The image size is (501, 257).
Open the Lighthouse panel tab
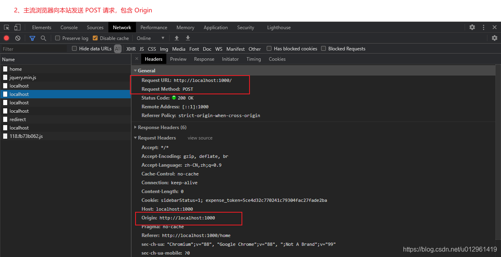[x=279, y=27]
